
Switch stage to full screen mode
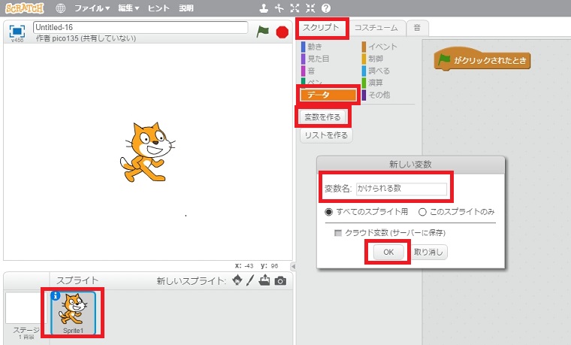tap(17, 31)
